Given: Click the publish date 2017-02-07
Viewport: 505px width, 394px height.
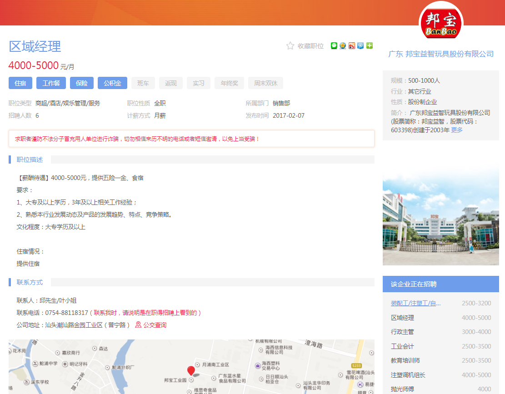Looking at the screenshot, I should tap(289, 115).
